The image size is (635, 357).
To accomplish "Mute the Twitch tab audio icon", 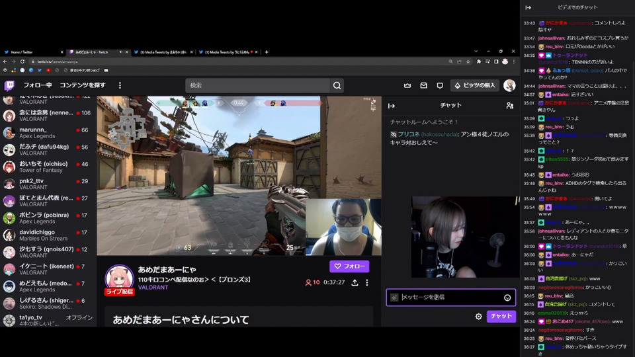I will tap(120, 52).
